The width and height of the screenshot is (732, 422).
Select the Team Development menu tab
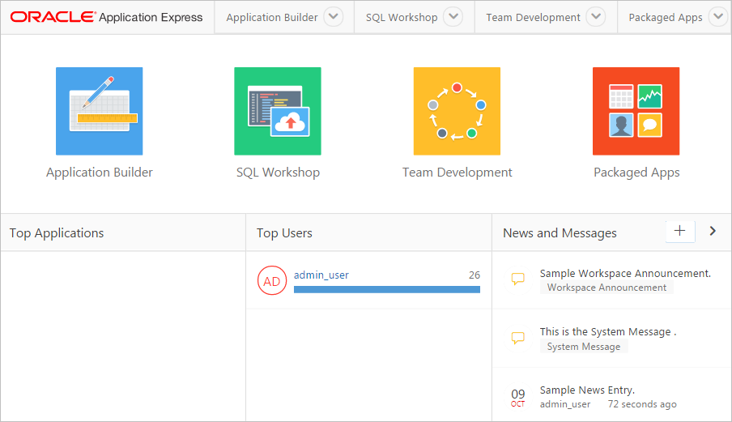coord(533,17)
